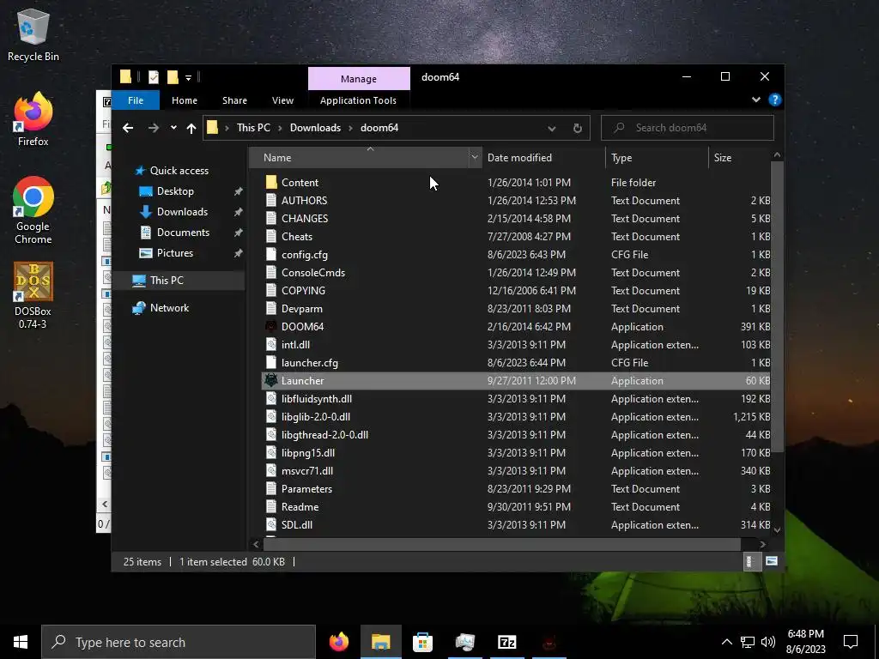Screen dimensions: 879x659
Task: Open the Content folder icon
Action: pyautogui.click(x=271, y=182)
